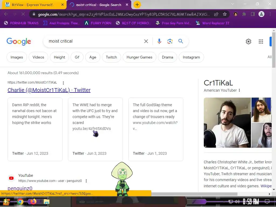
Task: Filter results by Videos
Action: 38,57
